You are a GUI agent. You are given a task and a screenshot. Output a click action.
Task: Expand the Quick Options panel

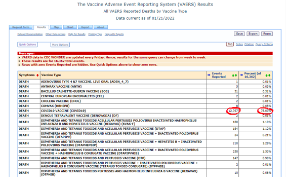click(27, 45)
